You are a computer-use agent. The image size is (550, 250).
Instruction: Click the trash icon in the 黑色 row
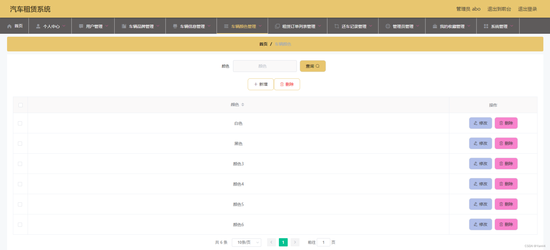(x=501, y=143)
